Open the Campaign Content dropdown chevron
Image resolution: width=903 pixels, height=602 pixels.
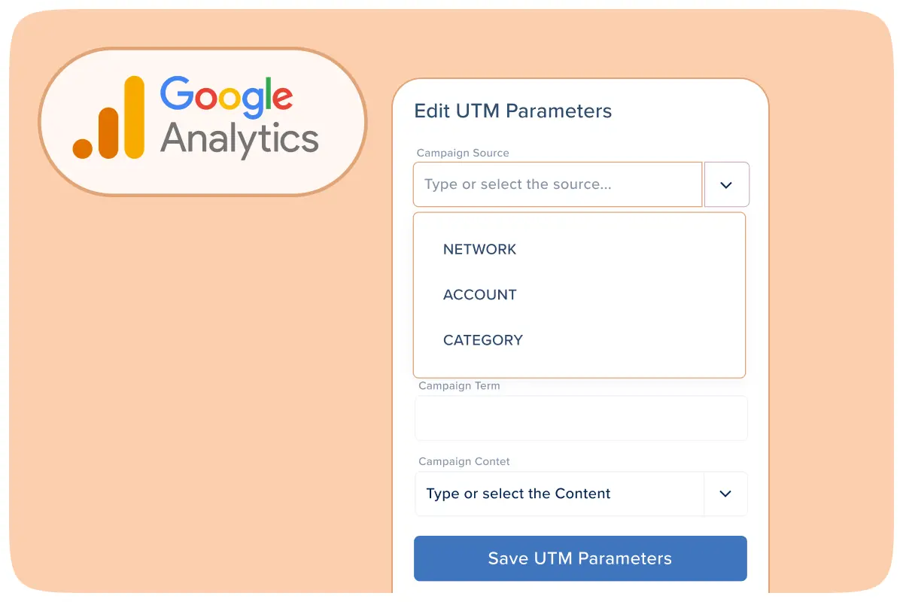pos(725,494)
